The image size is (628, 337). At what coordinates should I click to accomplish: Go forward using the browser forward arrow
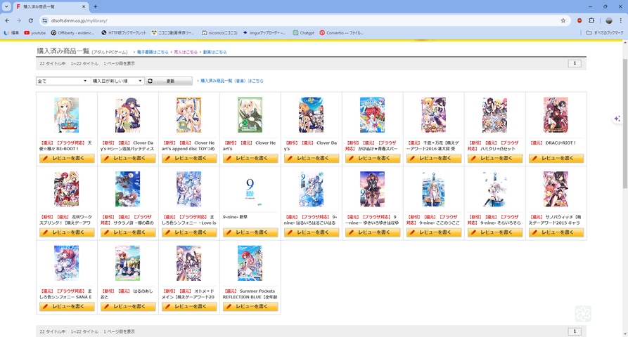pos(19,20)
